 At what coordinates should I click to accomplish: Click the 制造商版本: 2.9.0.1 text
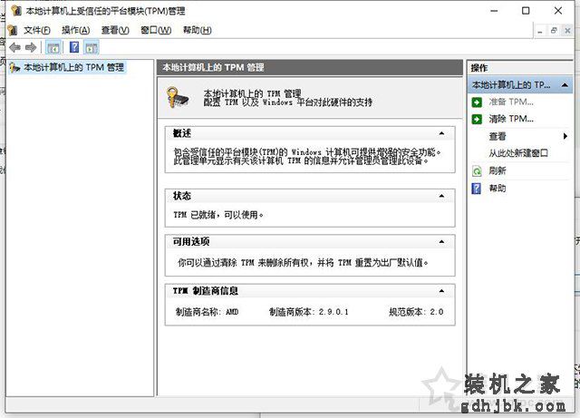tap(308, 312)
